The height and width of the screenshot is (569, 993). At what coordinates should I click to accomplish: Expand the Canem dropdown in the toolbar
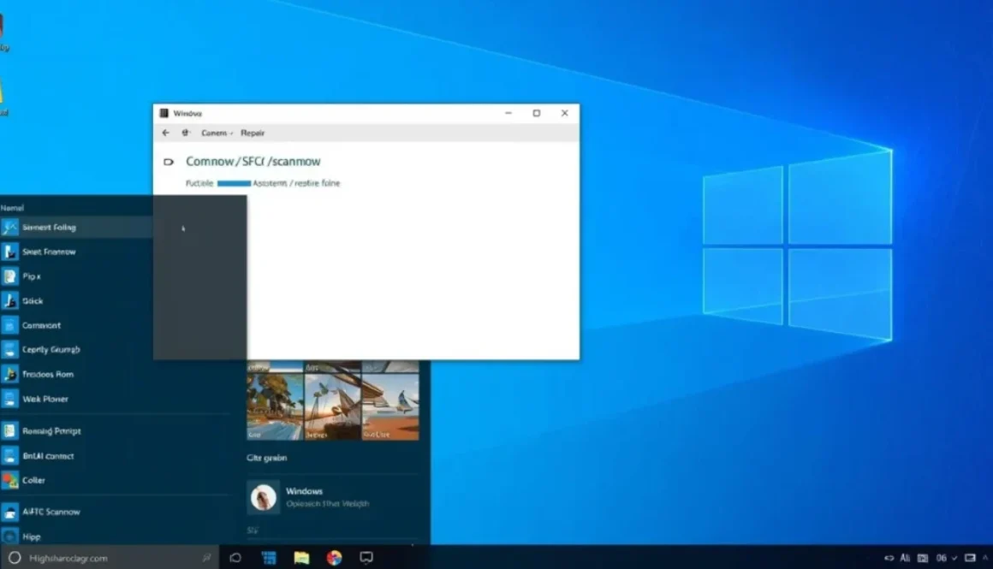click(214, 133)
